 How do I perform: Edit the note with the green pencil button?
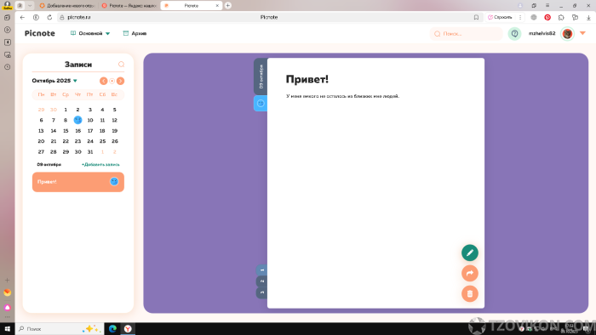pyautogui.click(x=470, y=253)
